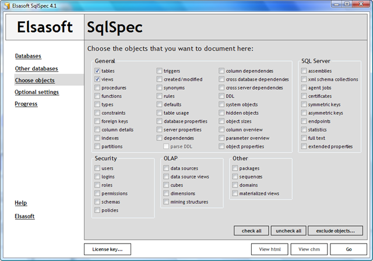This screenshot has height=261, width=373.
Task: Tick the synonyms checkbox
Action: click(159, 87)
